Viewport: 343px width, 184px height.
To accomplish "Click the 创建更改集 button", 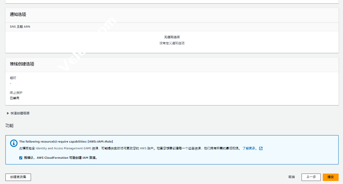I will click(18, 177).
